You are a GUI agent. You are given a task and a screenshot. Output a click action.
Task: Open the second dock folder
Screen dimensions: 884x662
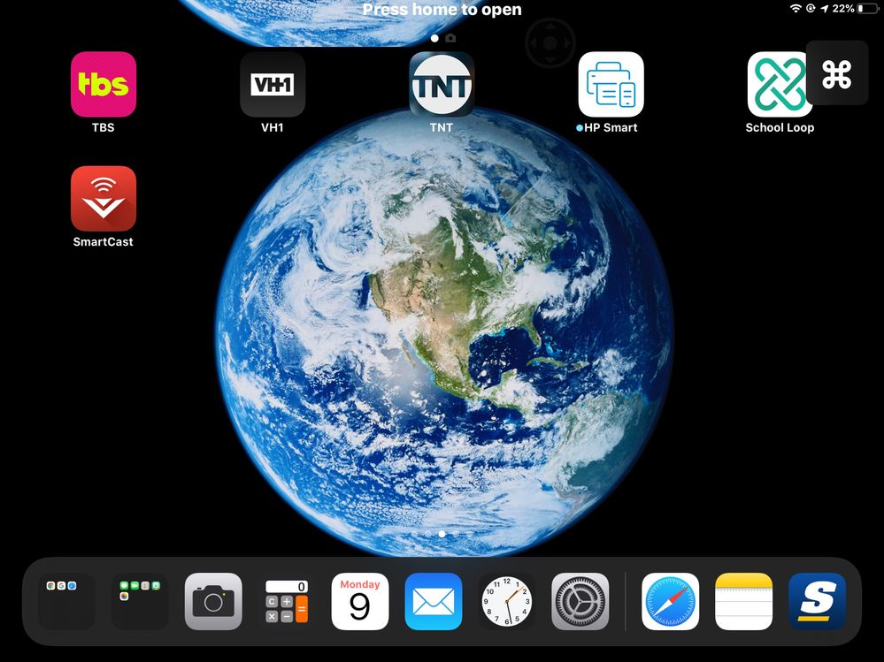click(x=140, y=601)
